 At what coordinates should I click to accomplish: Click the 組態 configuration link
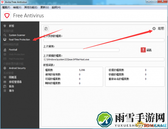pyautogui.click(x=161, y=29)
